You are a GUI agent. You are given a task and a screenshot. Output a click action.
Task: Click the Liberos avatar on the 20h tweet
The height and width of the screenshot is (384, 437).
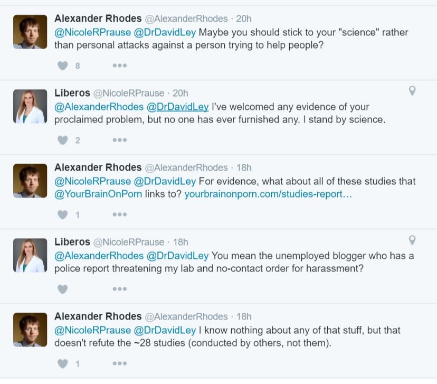[x=30, y=107]
